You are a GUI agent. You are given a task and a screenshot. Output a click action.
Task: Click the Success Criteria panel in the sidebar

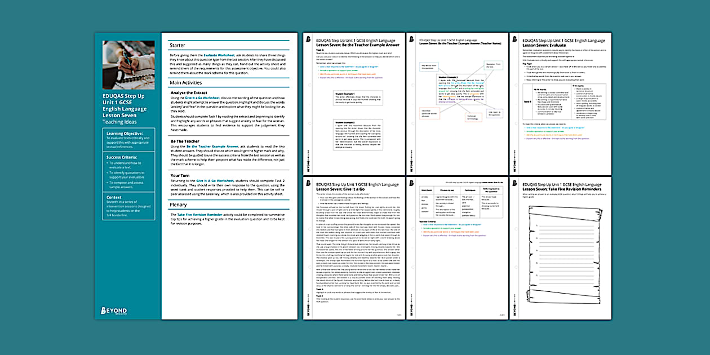(x=128, y=176)
